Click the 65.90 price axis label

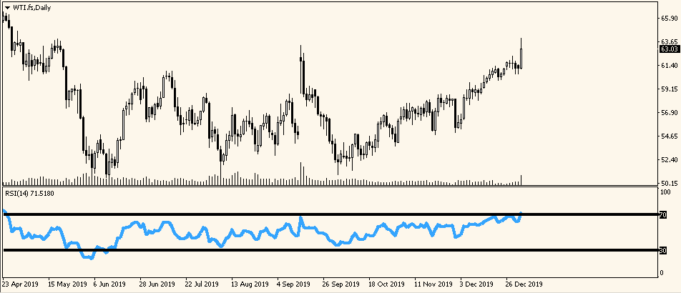pyautogui.click(x=669, y=19)
